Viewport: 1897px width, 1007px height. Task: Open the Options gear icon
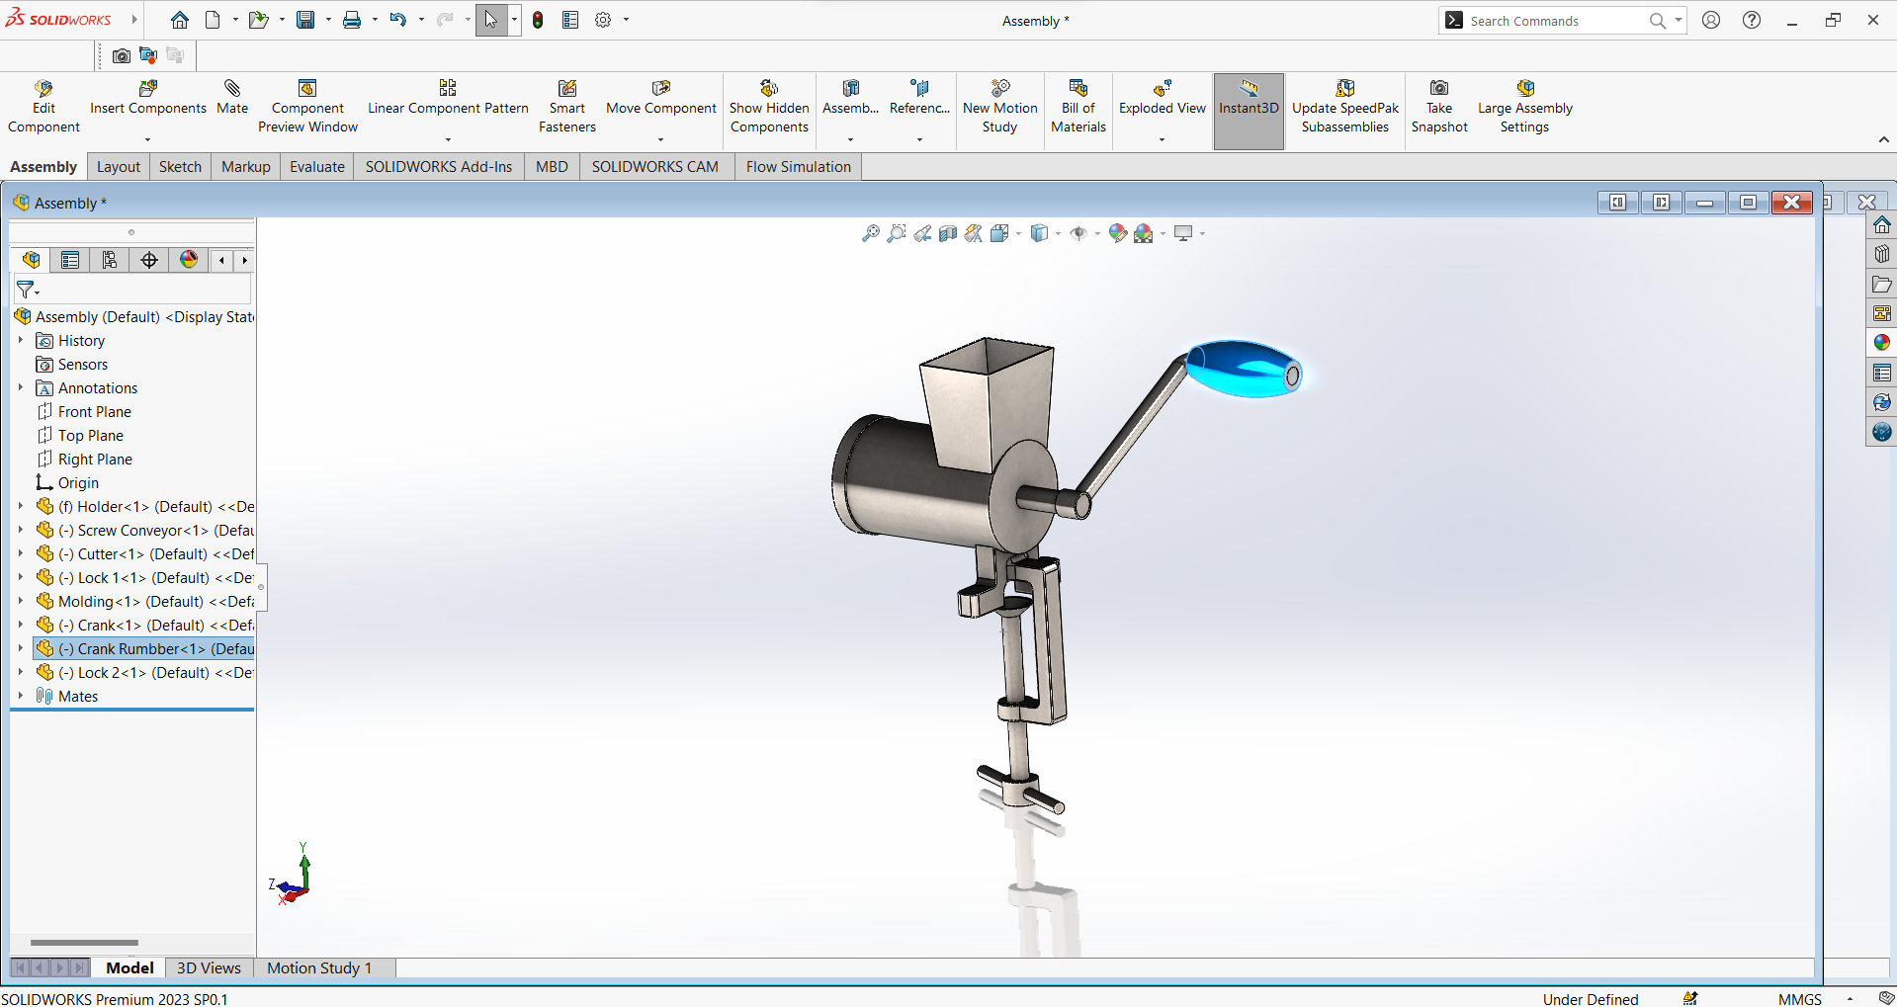click(x=603, y=20)
